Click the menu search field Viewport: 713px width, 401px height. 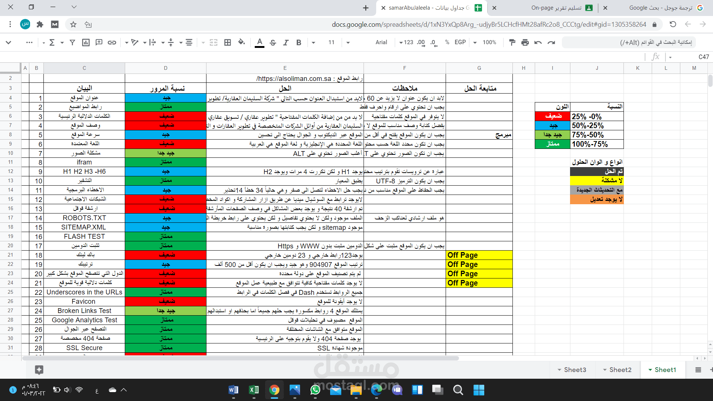[631, 42]
